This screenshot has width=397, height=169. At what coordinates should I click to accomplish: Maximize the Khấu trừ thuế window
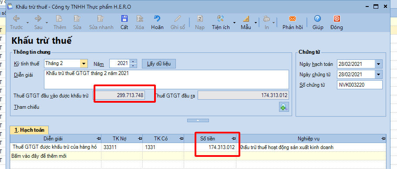tap(376, 6)
